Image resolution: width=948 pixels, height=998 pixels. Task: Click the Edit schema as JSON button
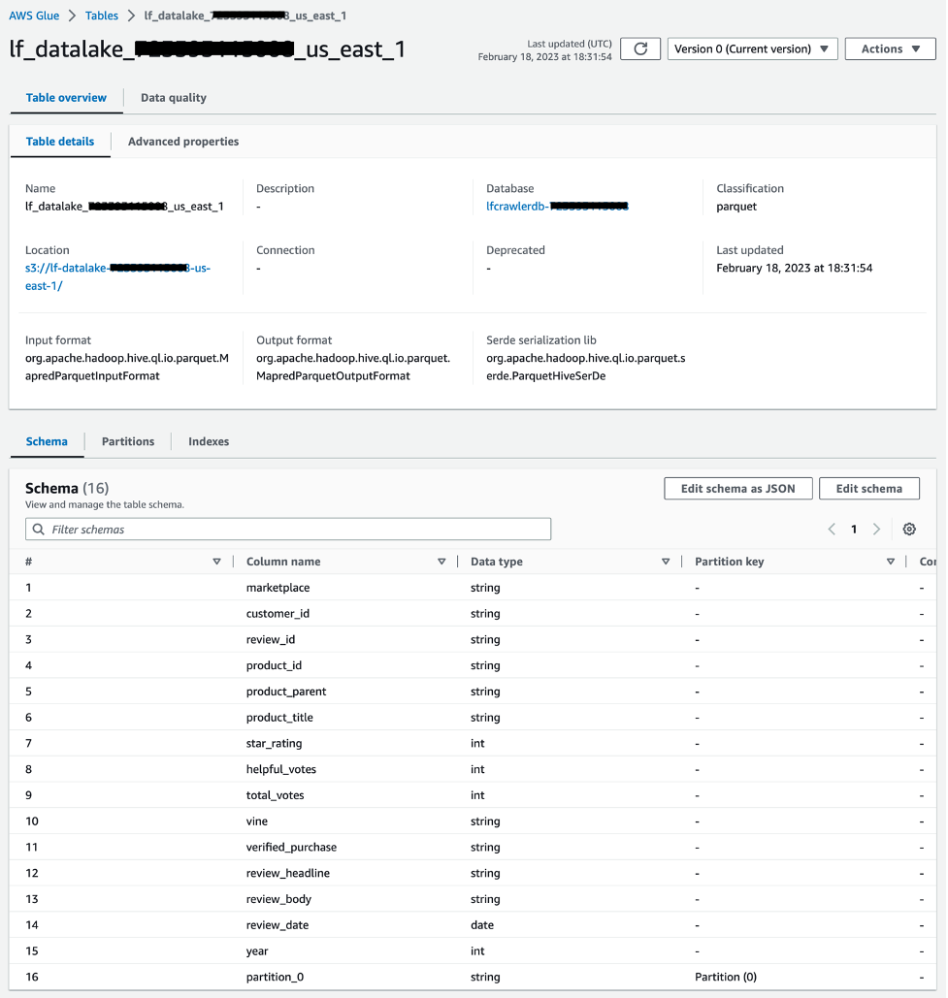739,490
